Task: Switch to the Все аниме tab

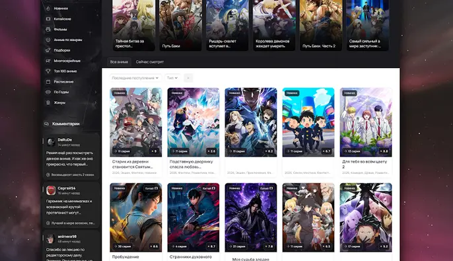Action: pos(119,62)
